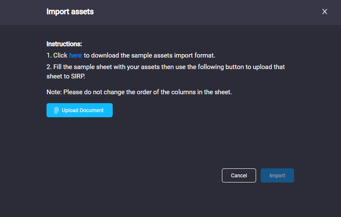Click the 'Upload Document' label text
341x217 pixels.
(x=83, y=110)
